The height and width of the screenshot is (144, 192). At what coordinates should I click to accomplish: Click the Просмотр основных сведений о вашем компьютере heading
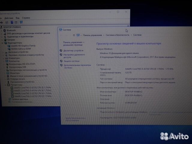point(129,43)
